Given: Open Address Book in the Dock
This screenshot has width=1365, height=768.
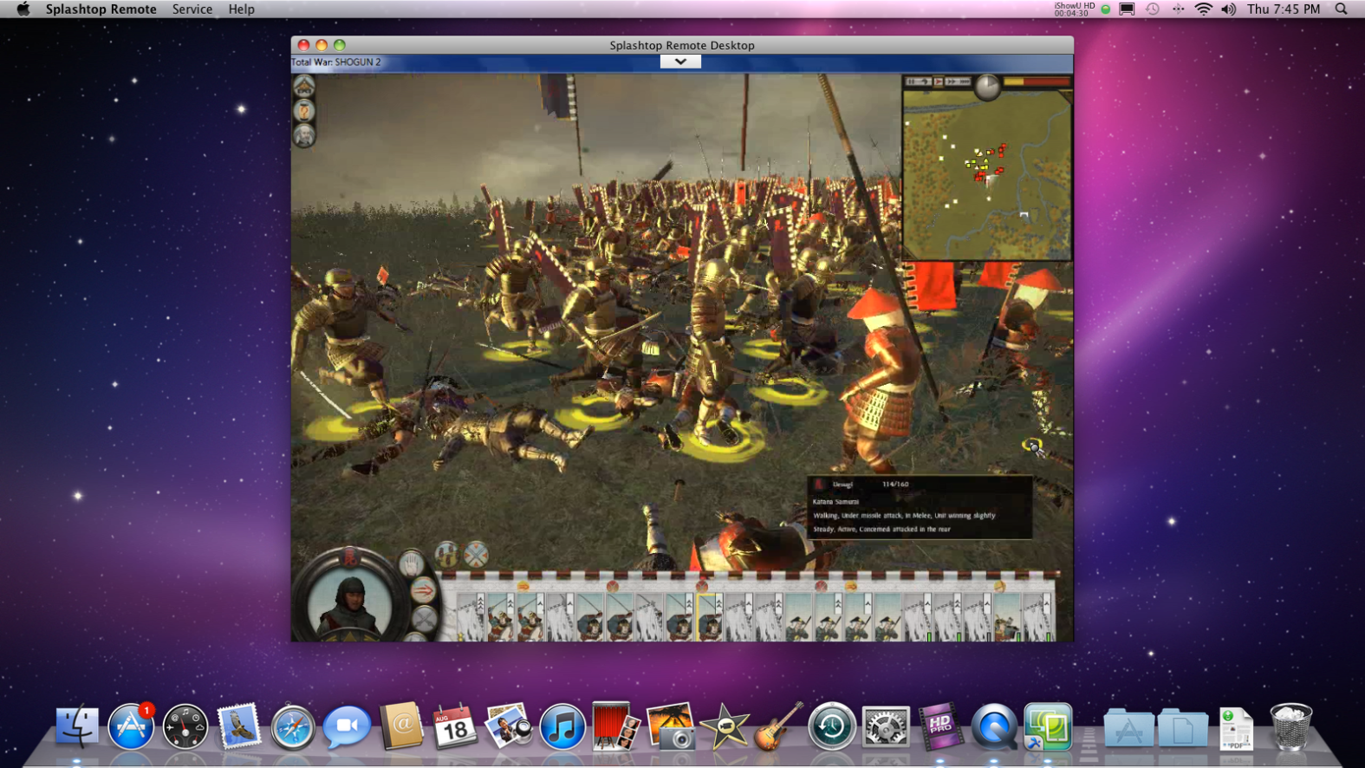Looking at the screenshot, I should pos(401,726).
